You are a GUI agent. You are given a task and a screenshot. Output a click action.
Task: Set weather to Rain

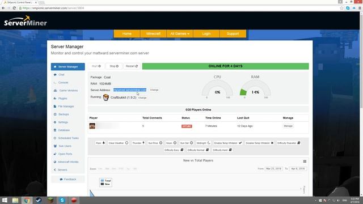(x=100, y=143)
